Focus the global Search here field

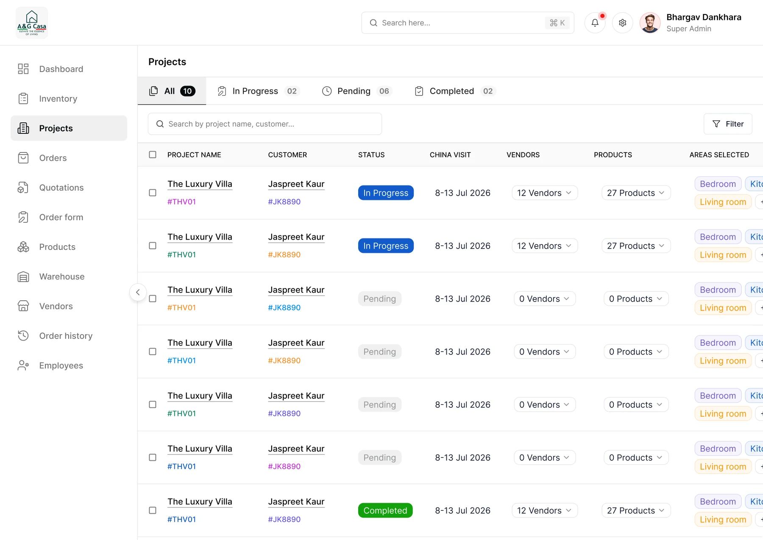coord(468,23)
